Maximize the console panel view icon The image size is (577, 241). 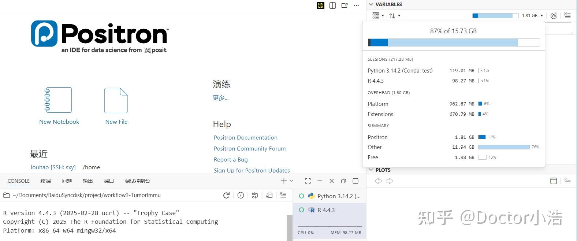308,181
